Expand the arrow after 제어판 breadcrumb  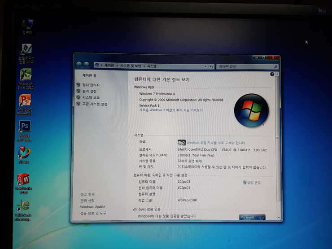point(117,66)
